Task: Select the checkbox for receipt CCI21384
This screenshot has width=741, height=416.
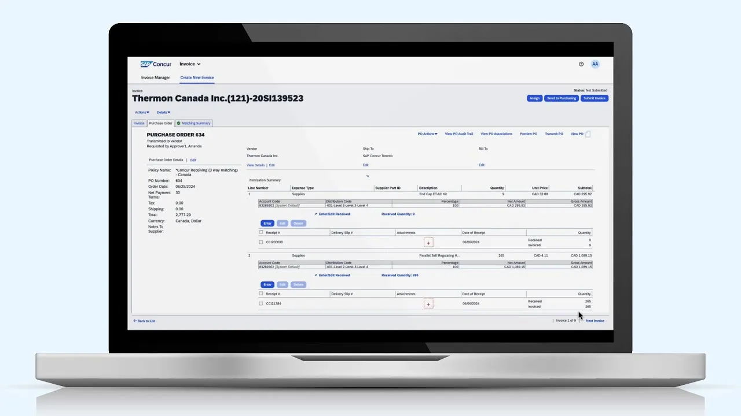Action: click(261, 303)
